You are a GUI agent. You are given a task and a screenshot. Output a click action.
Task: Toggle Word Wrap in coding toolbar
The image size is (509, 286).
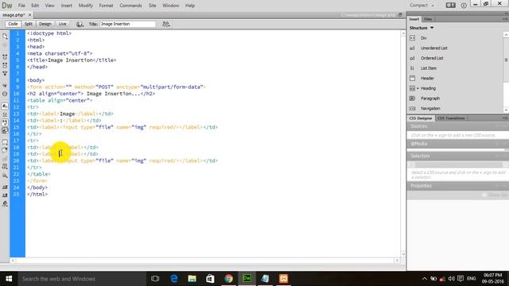tap(5, 122)
